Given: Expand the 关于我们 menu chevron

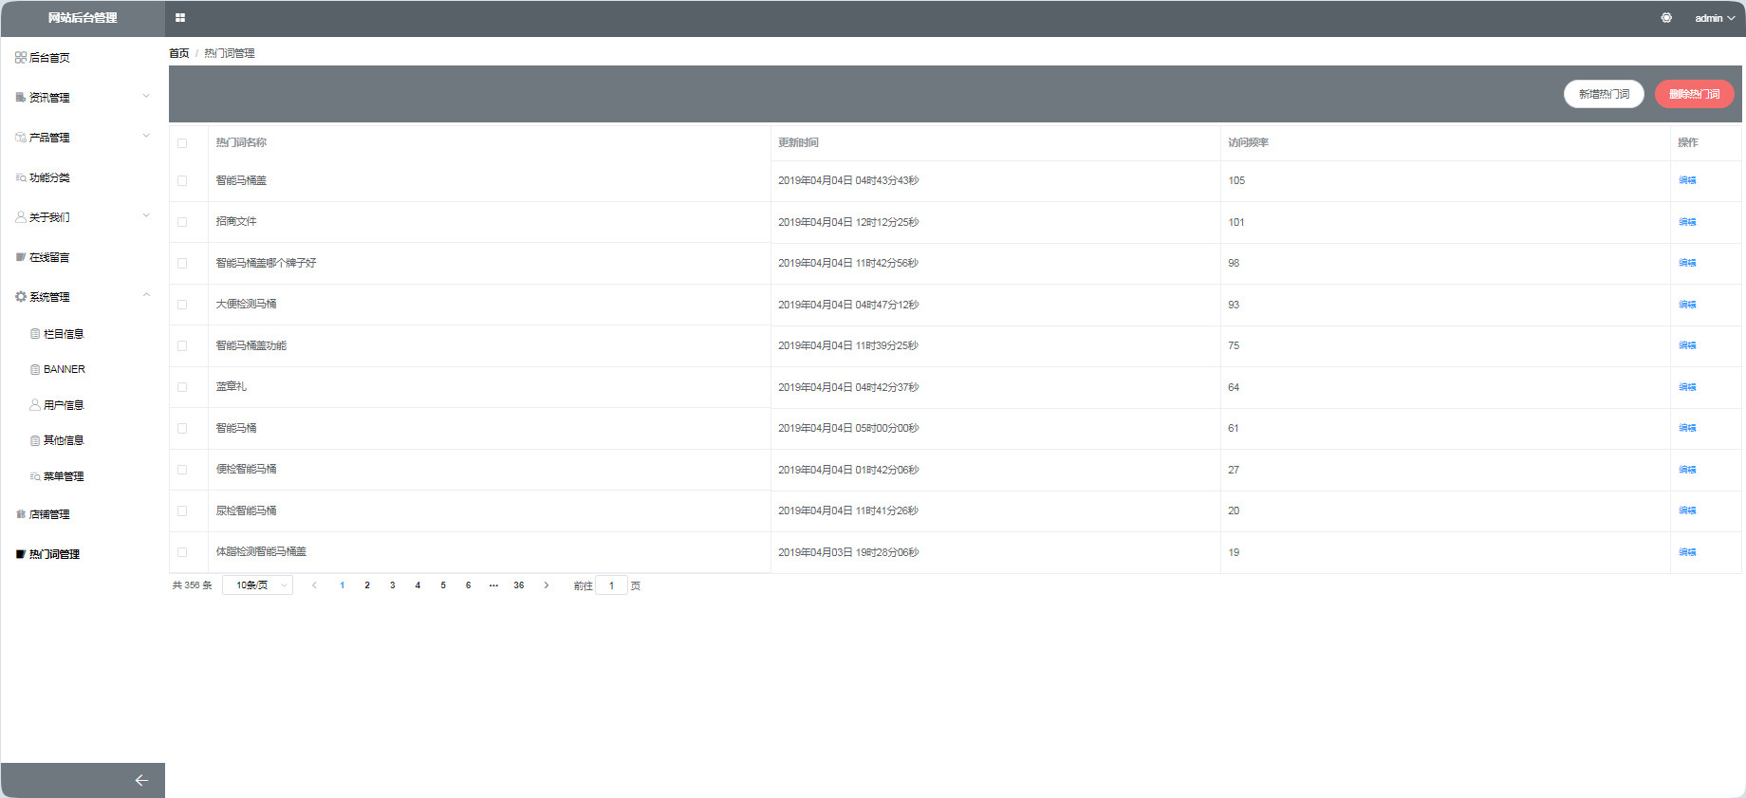Looking at the screenshot, I should tap(146, 215).
